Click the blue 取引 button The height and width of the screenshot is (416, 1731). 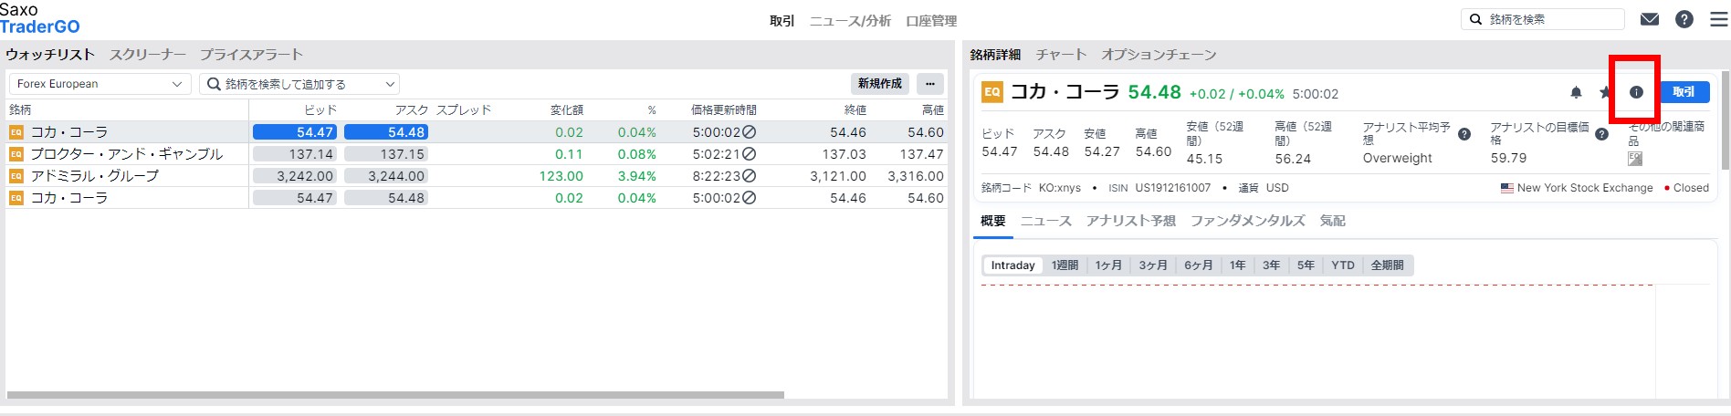pyautogui.click(x=1684, y=92)
